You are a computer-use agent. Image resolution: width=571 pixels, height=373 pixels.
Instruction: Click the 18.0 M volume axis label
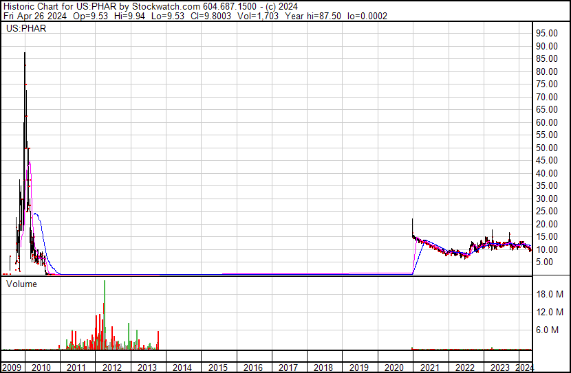[x=550, y=294]
